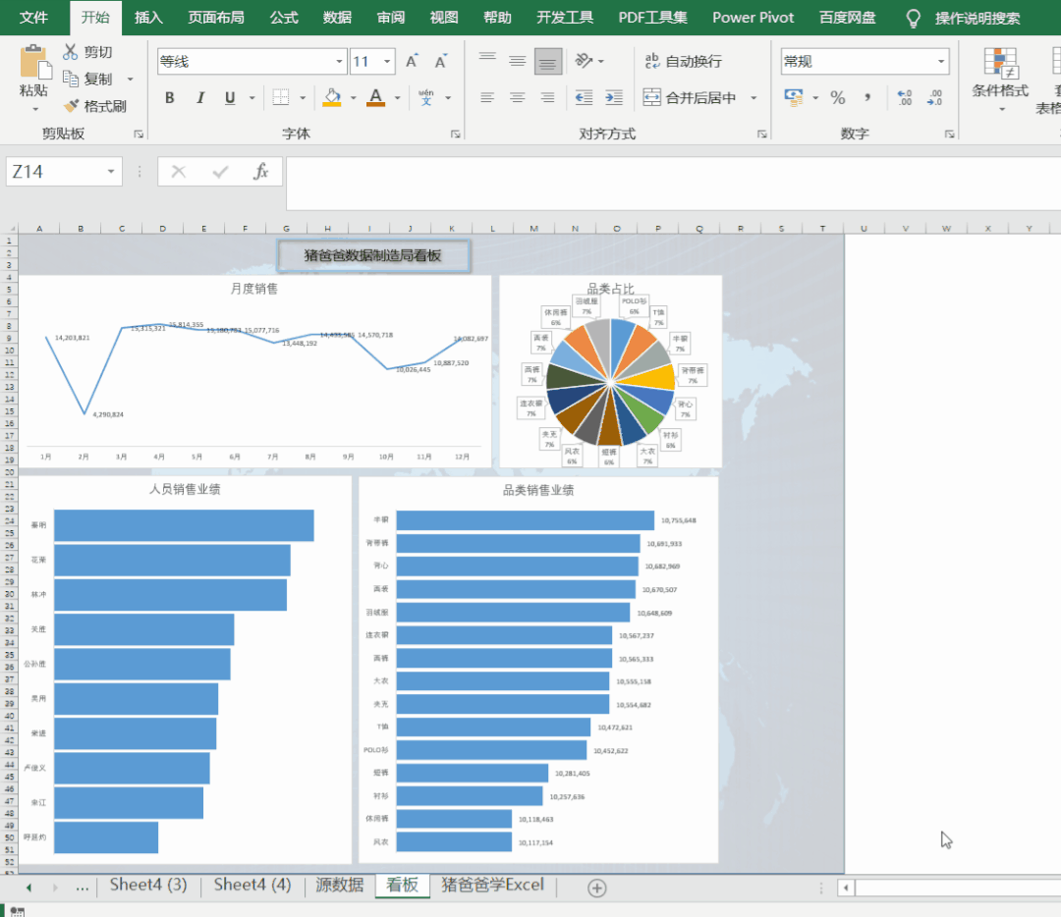Increase decimal places
This screenshot has width=1061, height=917.
(x=905, y=97)
